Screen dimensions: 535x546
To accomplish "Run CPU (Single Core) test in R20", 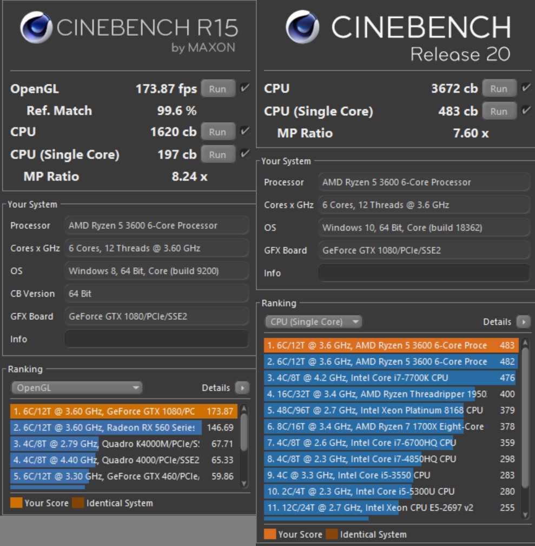I will pyautogui.click(x=499, y=111).
